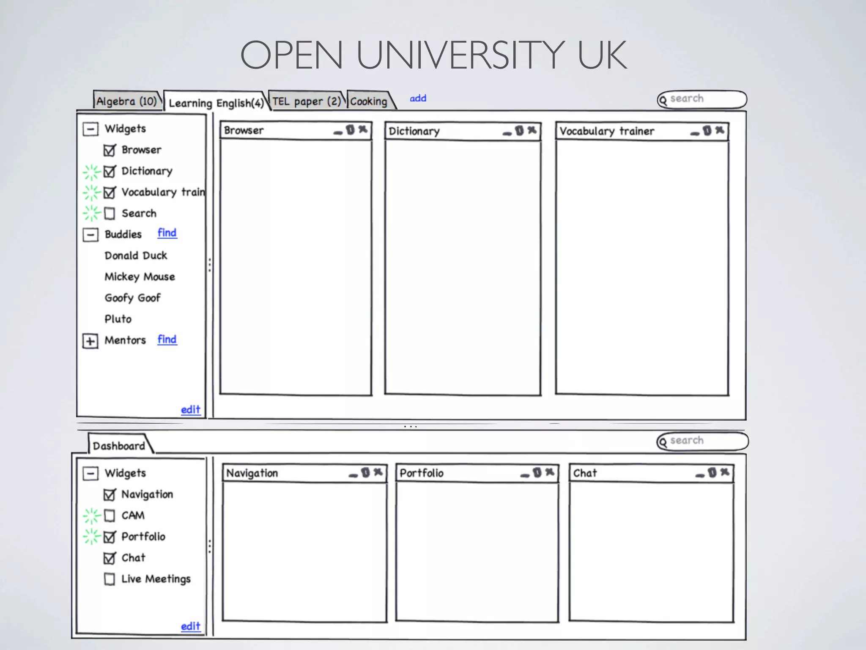Close the Navigation widget
Screen dimensions: 866x650
tap(378, 472)
